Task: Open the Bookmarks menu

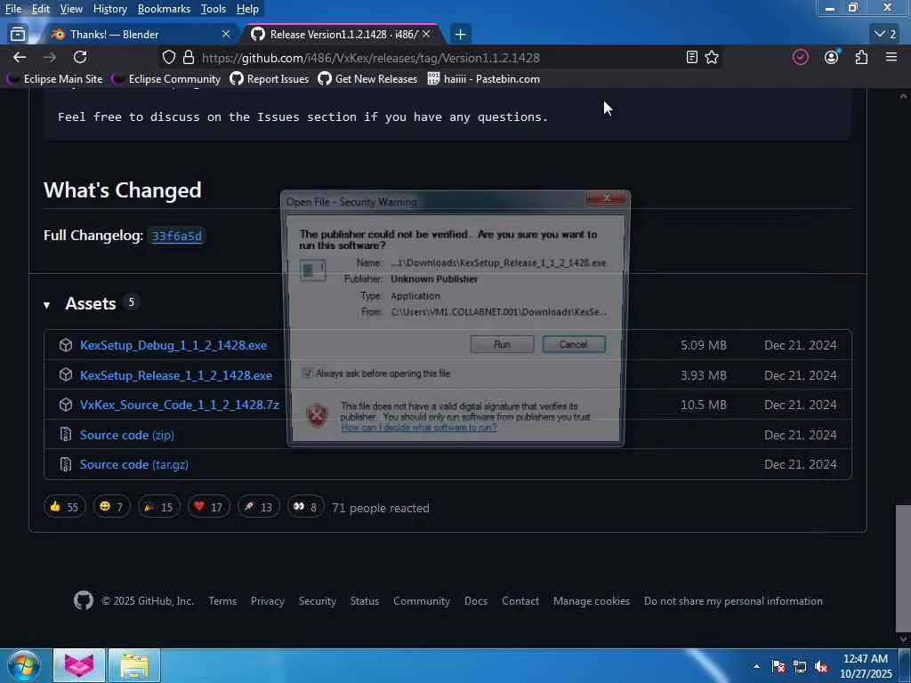Action: [x=164, y=9]
